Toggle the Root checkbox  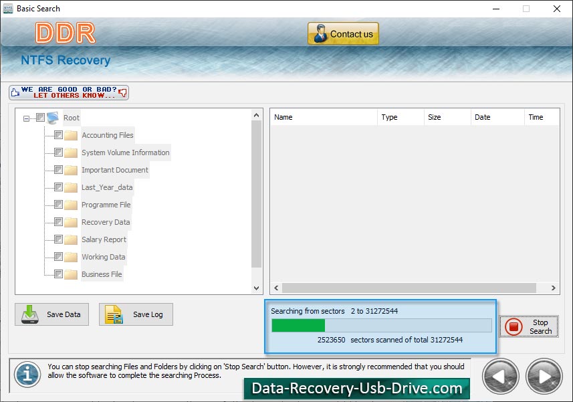click(x=41, y=118)
